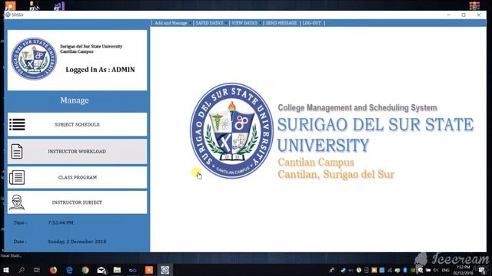492x276 pixels.
Task: Click the time value 7:52:44 PM
Action: pyautogui.click(x=61, y=223)
